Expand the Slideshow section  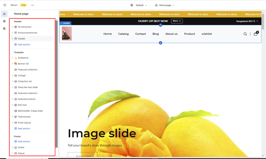click(x=12, y=58)
